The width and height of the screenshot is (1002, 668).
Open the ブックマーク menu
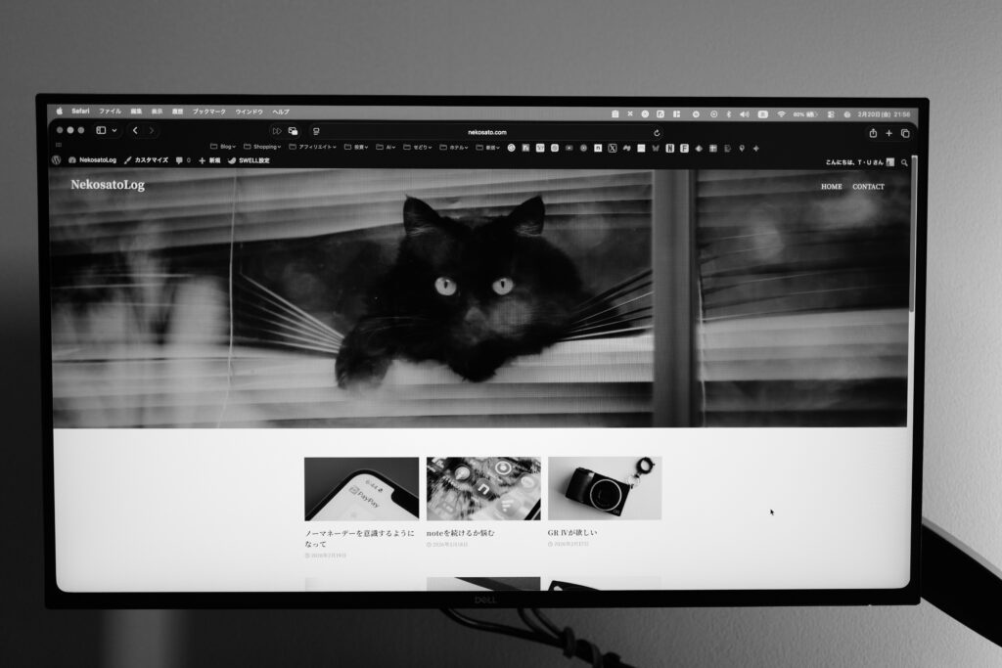click(208, 111)
